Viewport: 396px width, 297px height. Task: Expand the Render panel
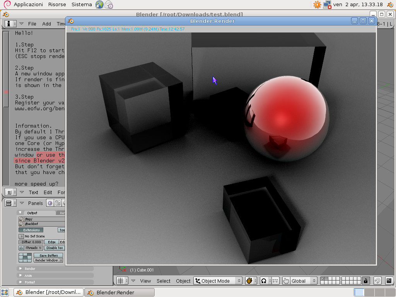pyautogui.click(x=20, y=268)
